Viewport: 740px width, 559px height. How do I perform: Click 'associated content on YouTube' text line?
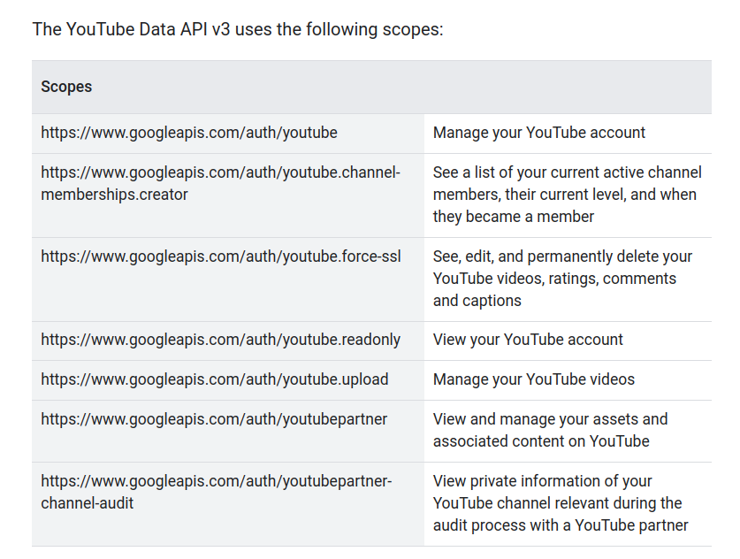tap(540, 441)
